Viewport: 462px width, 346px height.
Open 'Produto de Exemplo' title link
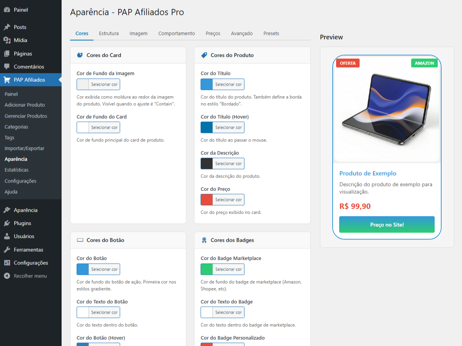pyautogui.click(x=368, y=173)
